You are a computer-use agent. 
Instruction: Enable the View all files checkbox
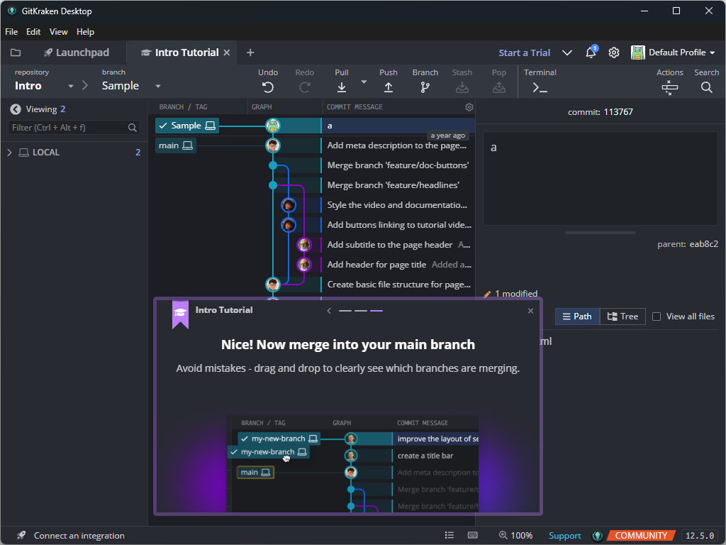tap(656, 316)
